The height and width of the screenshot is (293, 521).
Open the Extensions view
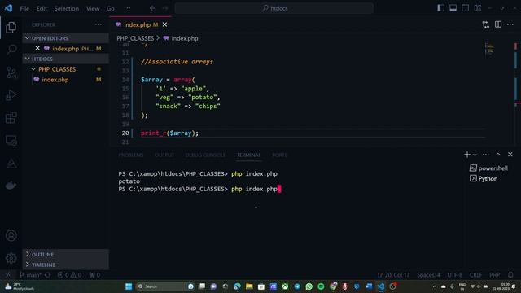pyautogui.click(x=11, y=117)
